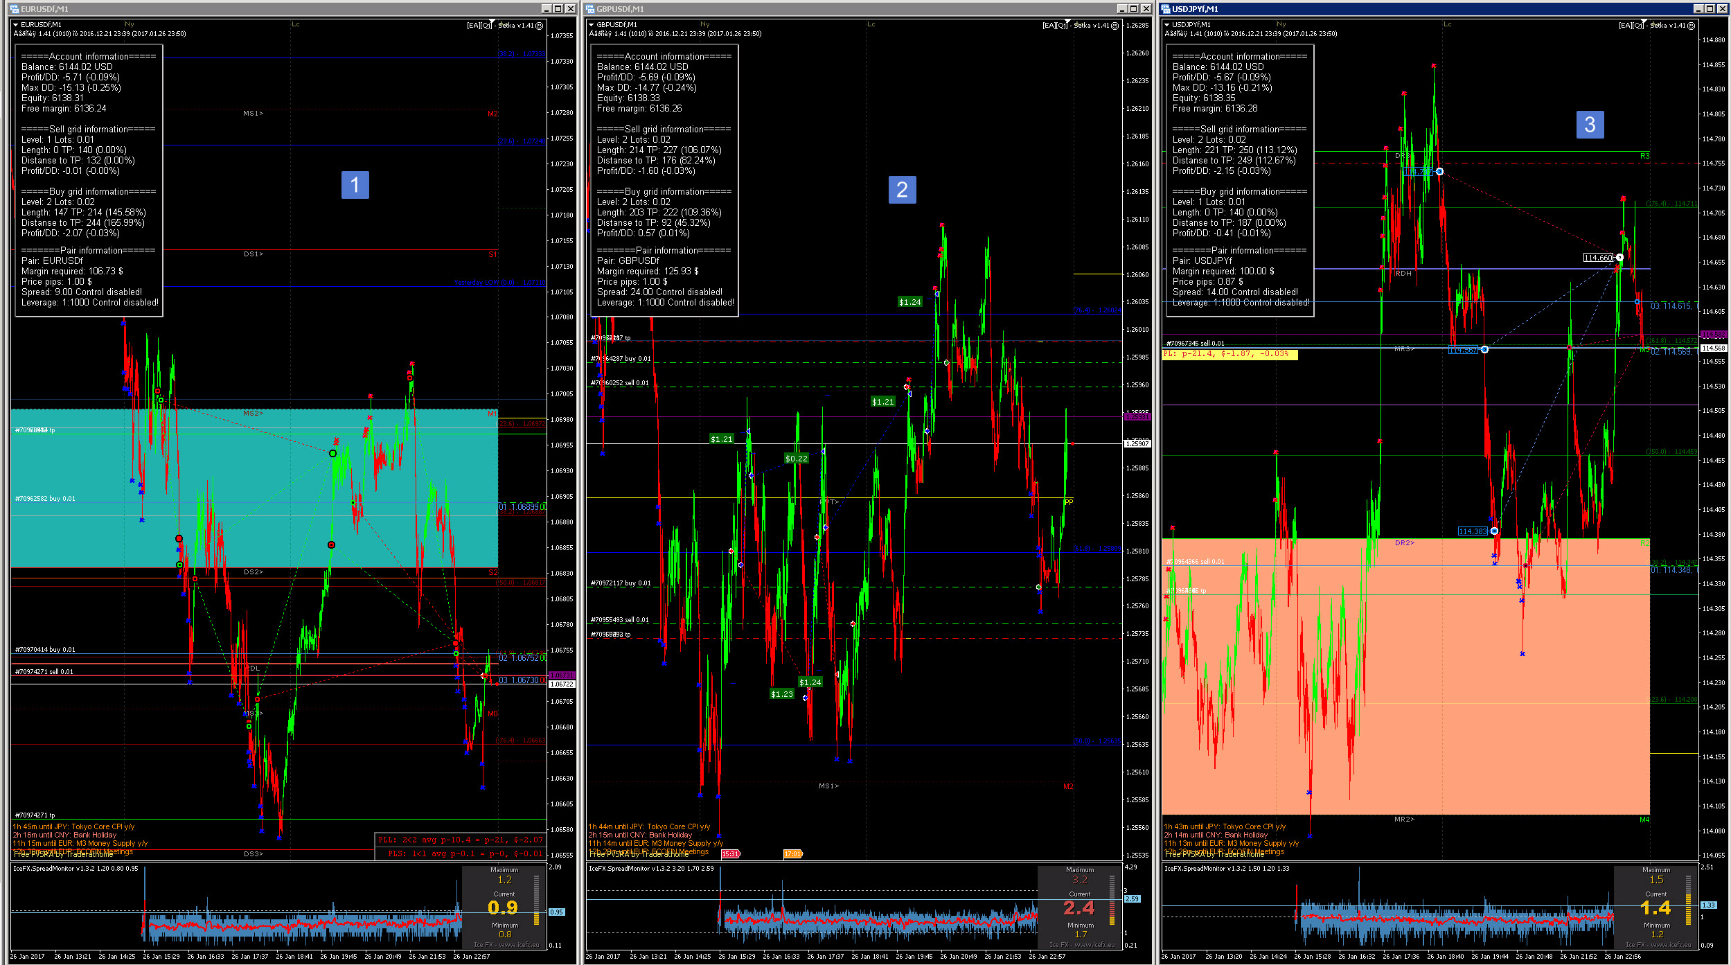
Task: Click the 114.660 price label on USDJPYf
Action: pos(1599,258)
